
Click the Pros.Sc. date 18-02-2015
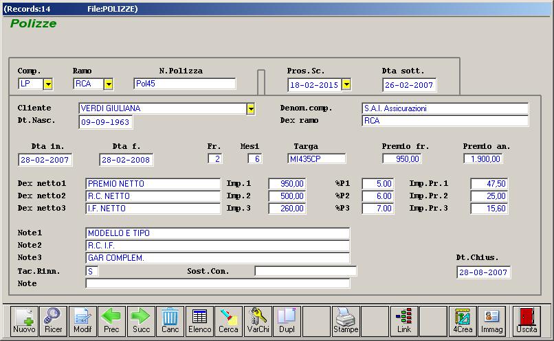(314, 85)
